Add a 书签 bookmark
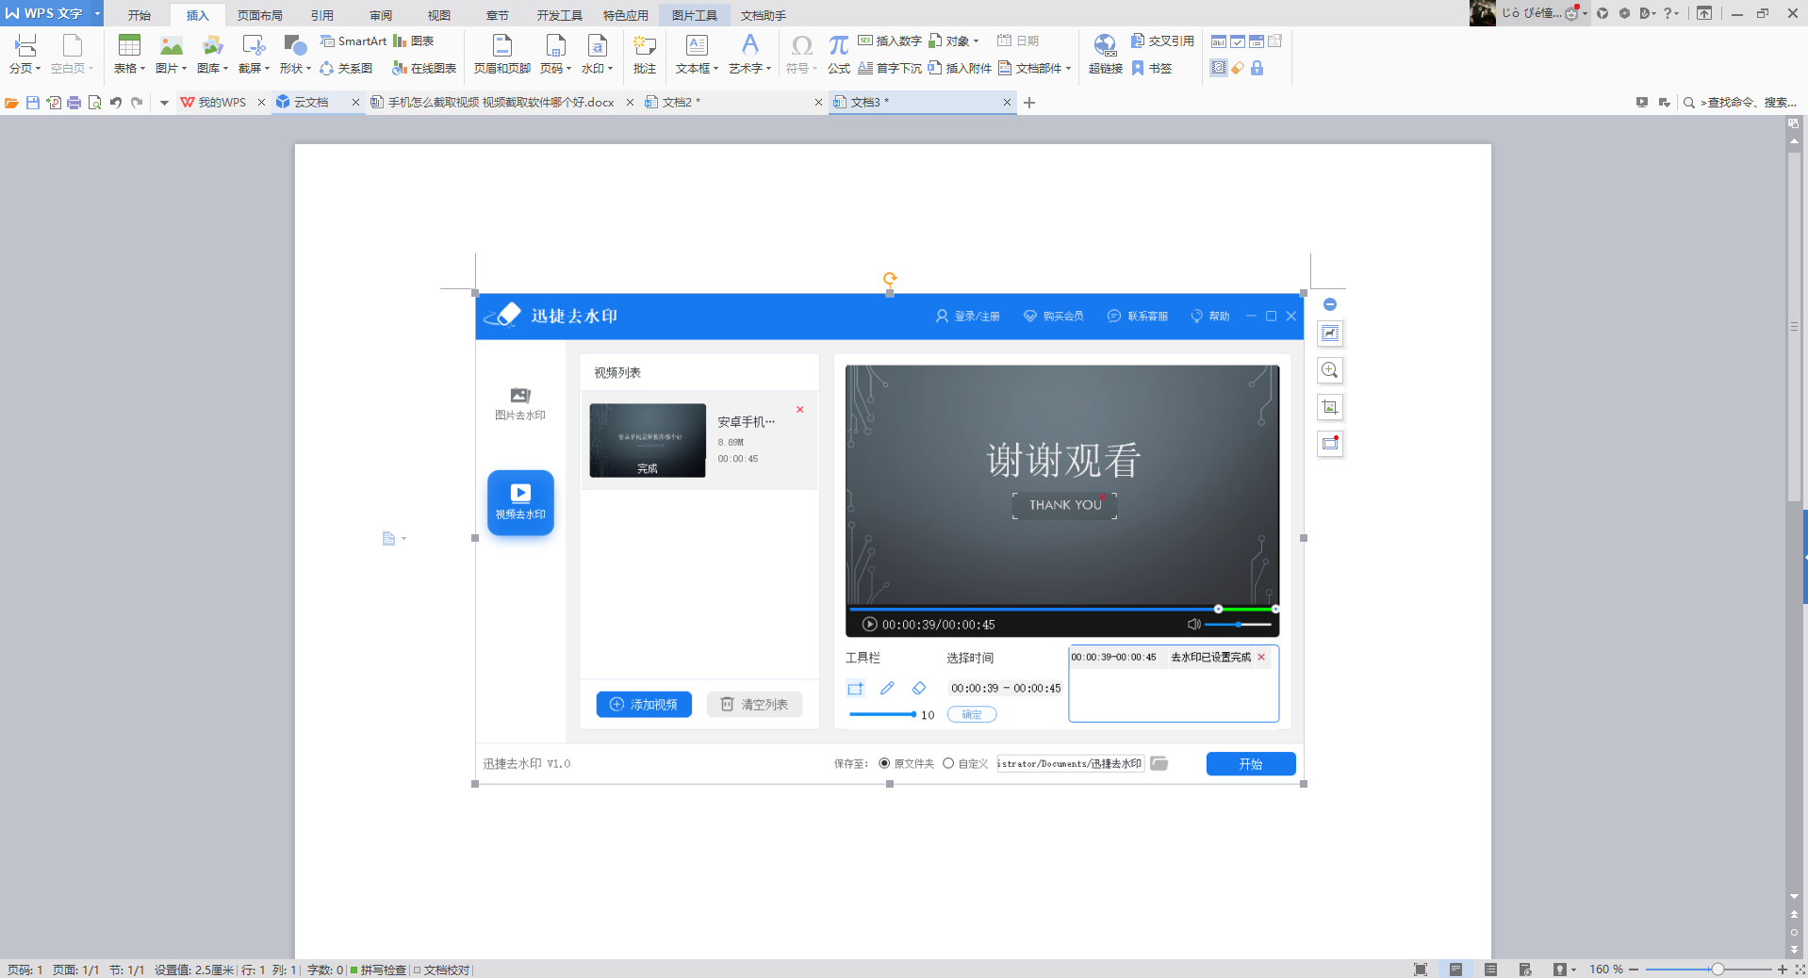Viewport: 1808px width, 978px height. pyautogui.click(x=1152, y=68)
